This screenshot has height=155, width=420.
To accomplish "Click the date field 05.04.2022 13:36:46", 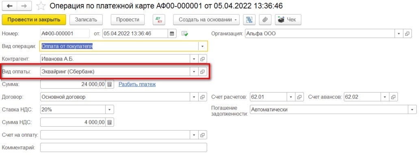I will click(135, 34).
